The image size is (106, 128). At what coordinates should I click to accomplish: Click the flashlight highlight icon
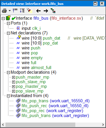[30, 10]
